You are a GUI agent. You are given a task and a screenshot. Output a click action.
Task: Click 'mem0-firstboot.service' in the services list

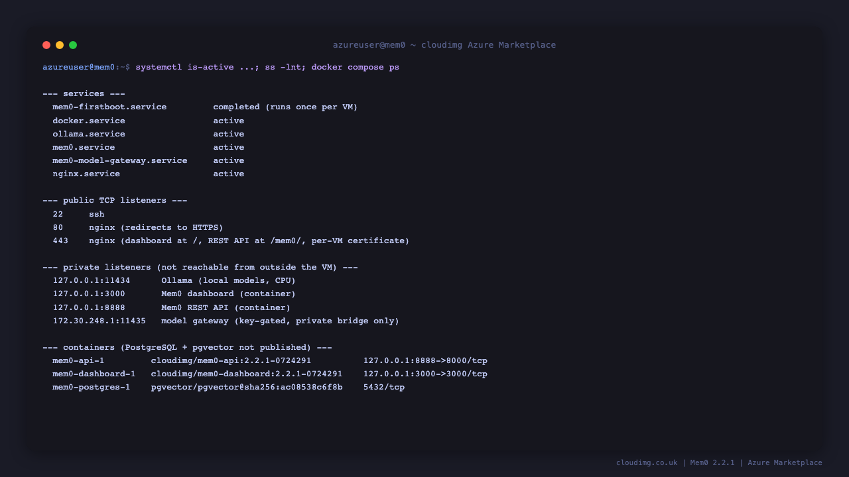coord(109,107)
